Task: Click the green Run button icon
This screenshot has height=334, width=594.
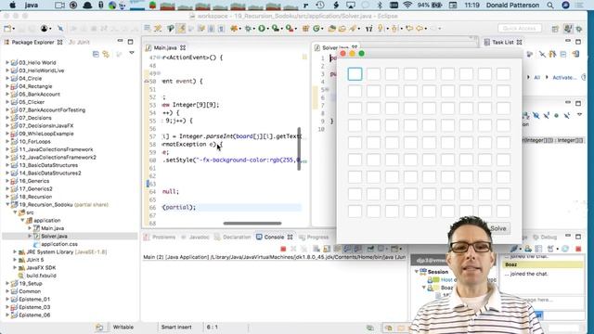Action: 262,29
